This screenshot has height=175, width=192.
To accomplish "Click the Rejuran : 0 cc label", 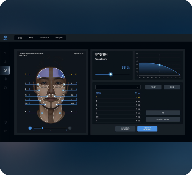I will (x=78, y=54).
